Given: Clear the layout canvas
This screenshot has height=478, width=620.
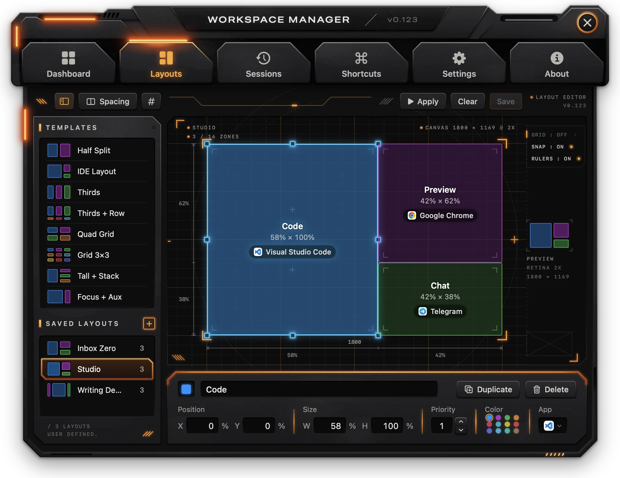Looking at the screenshot, I should click(x=468, y=102).
